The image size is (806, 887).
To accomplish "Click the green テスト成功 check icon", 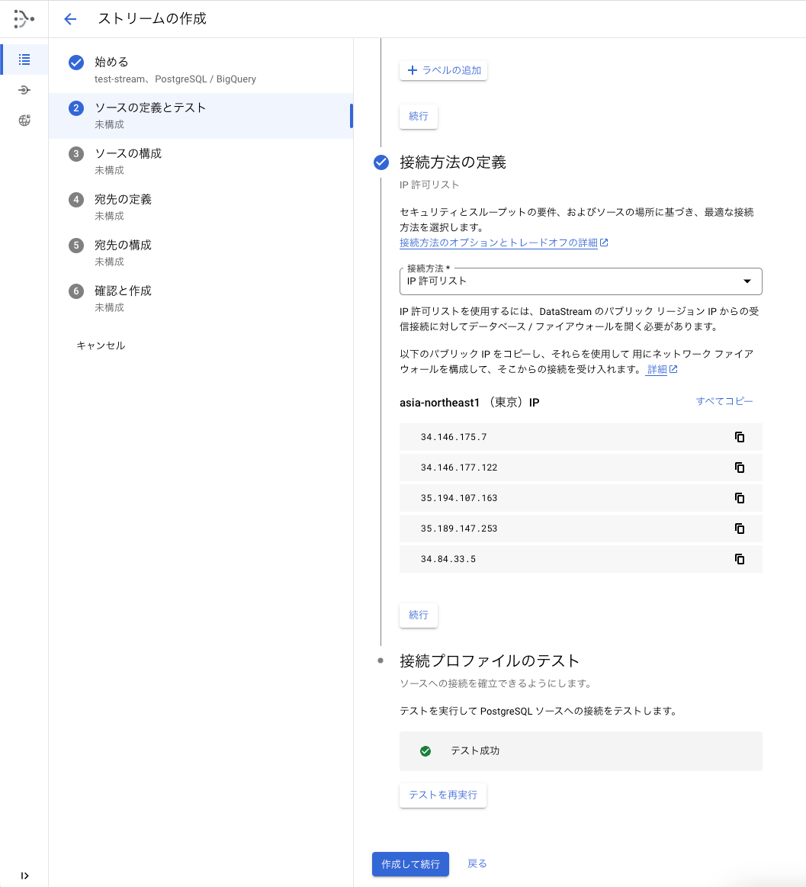I will tap(425, 751).
